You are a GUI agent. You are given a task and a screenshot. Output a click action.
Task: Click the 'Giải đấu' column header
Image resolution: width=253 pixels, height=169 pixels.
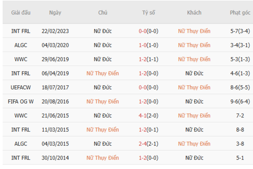point(21,12)
